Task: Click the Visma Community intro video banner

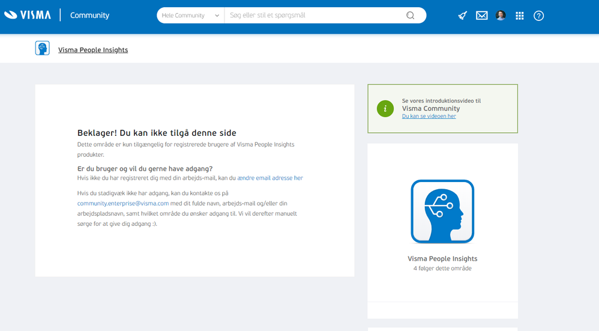Action: tap(443, 109)
